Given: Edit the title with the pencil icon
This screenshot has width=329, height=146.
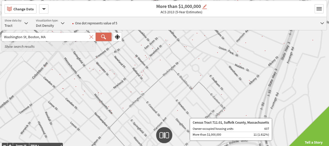Looking at the screenshot, I should (x=204, y=7).
